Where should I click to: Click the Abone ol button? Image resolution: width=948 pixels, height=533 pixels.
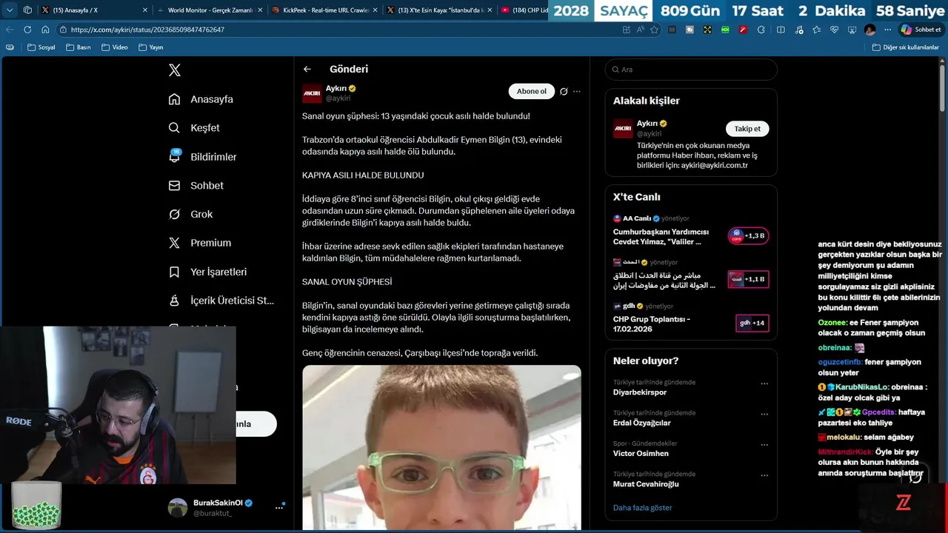[x=532, y=91]
